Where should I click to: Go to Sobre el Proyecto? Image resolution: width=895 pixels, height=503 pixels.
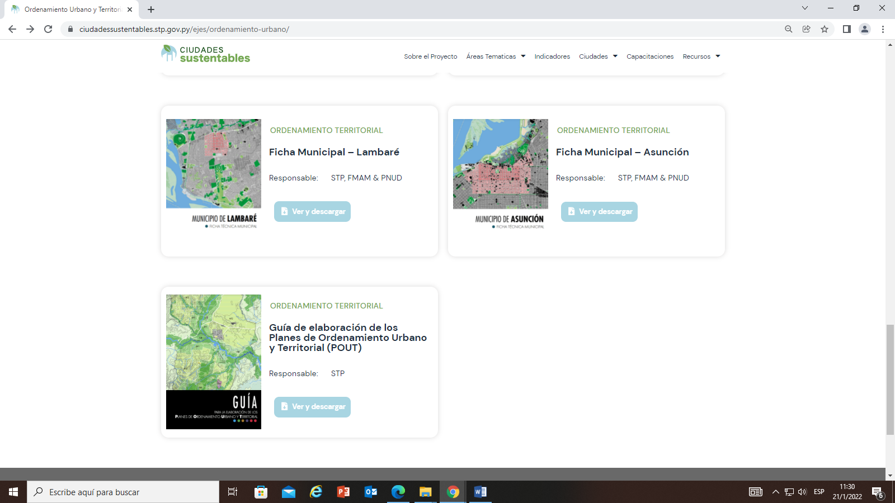431,56
